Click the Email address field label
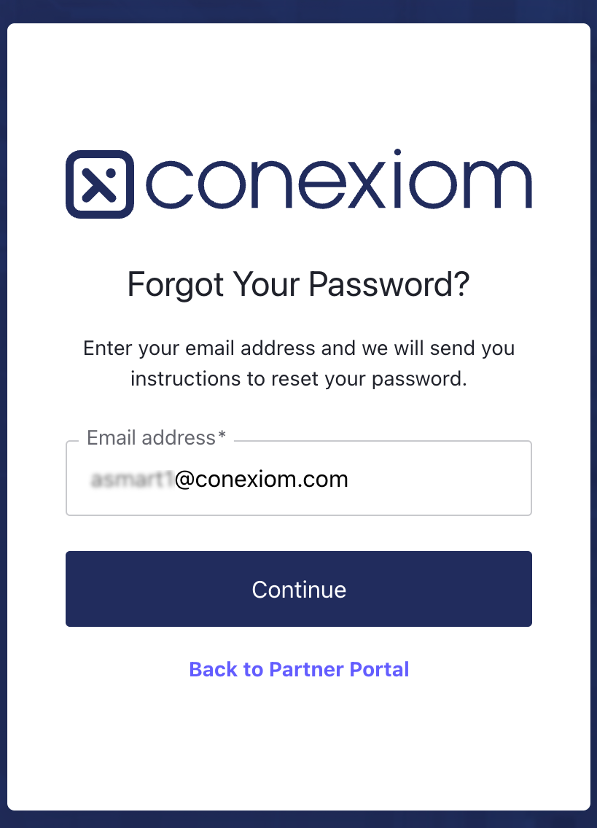The height and width of the screenshot is (828, 597). pos(151,437)
